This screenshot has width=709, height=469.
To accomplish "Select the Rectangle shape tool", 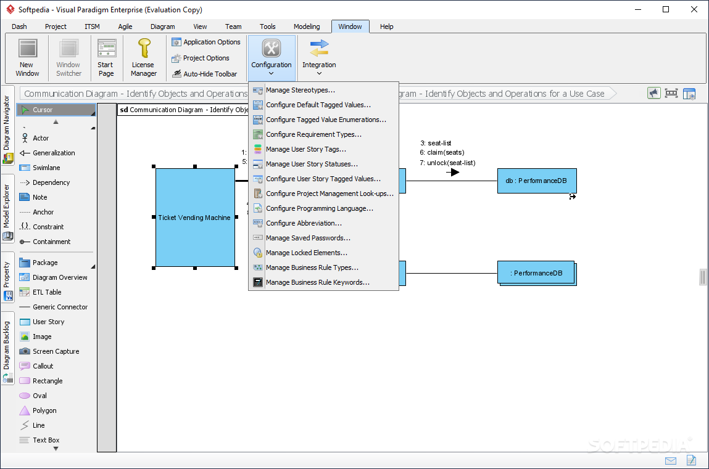I will pos(56,381).
